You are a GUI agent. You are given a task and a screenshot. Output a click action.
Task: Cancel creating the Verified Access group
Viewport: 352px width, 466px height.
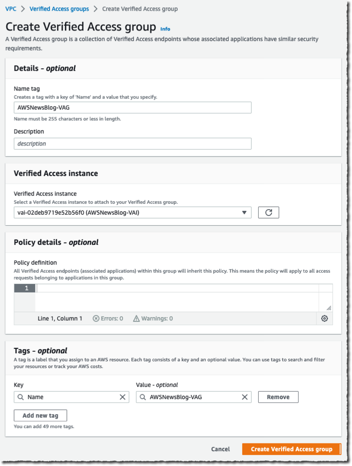point(220,449)
